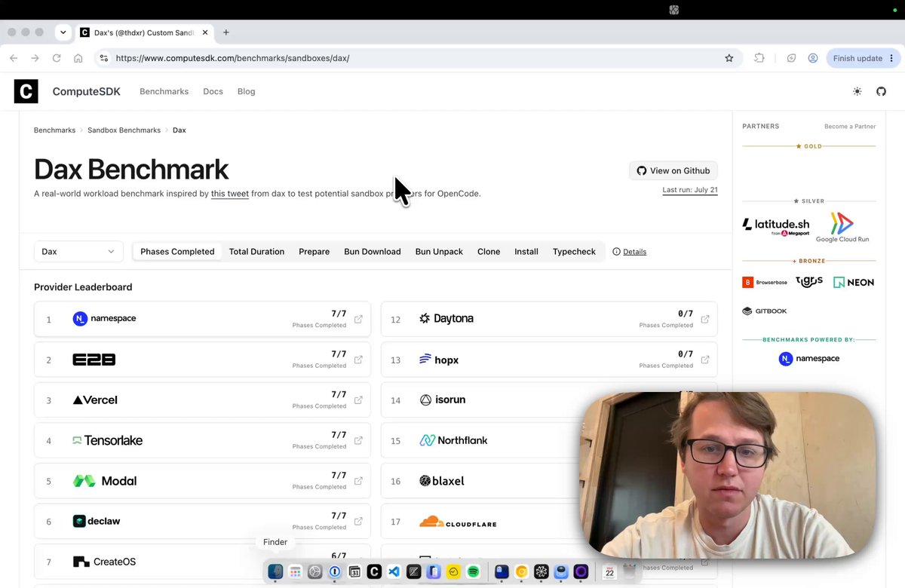Open E2B external link icon
The image size is (905, 588).
358,360
